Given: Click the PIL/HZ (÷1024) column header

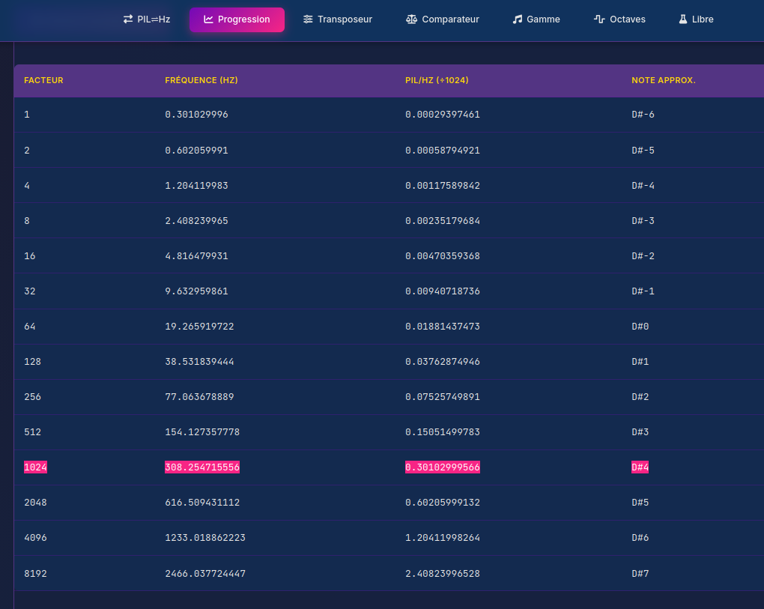Looking at the screenshot, I should (437, 81).
